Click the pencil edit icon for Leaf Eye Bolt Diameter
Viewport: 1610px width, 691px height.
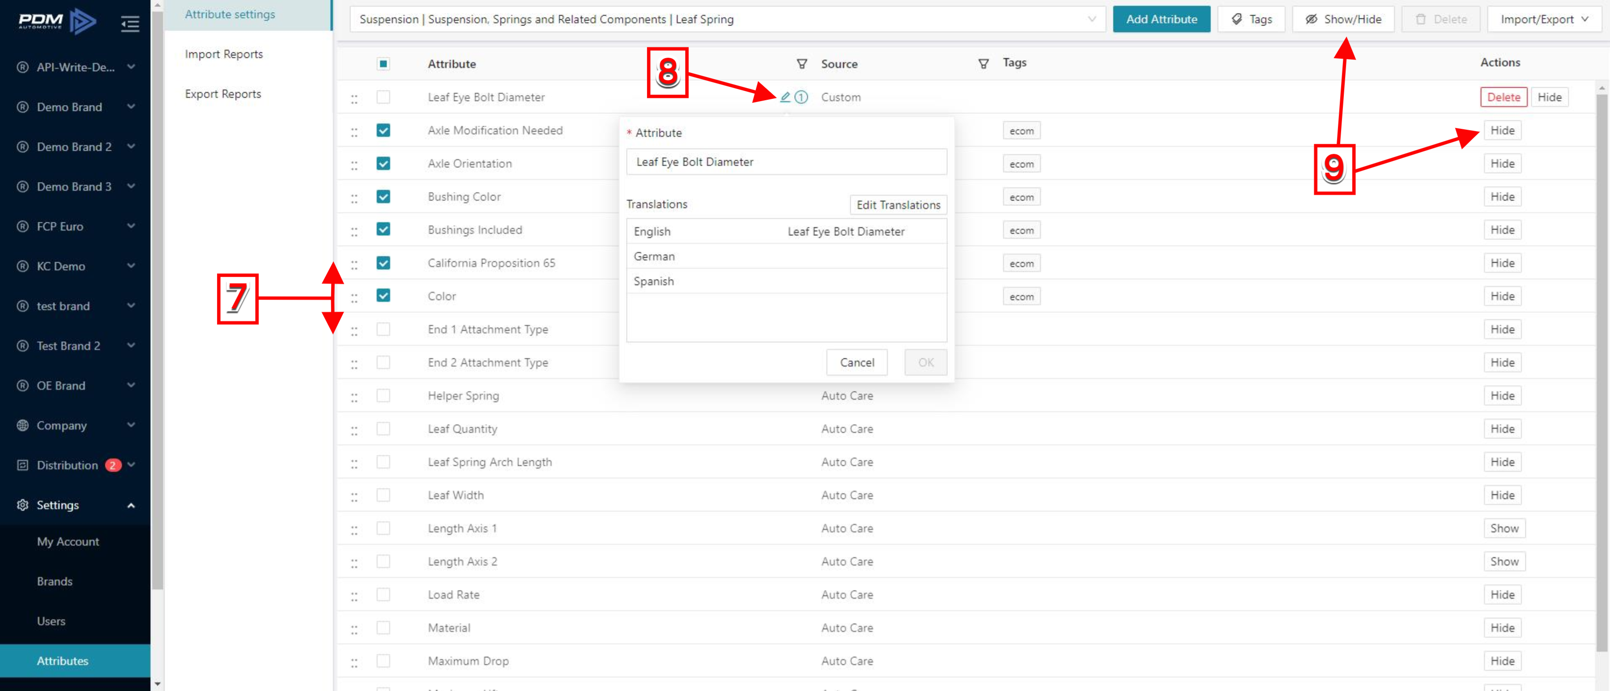coord(785,97)
